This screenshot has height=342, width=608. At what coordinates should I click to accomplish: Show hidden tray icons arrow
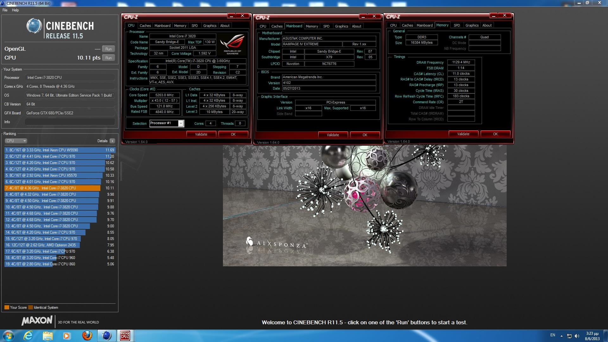(561, 336)
